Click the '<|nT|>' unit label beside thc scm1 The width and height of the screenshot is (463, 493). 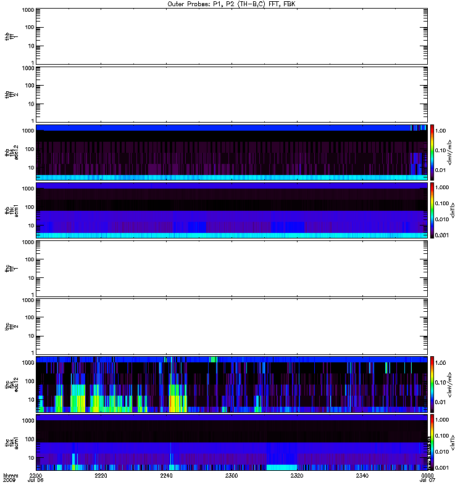coord(453,442)
